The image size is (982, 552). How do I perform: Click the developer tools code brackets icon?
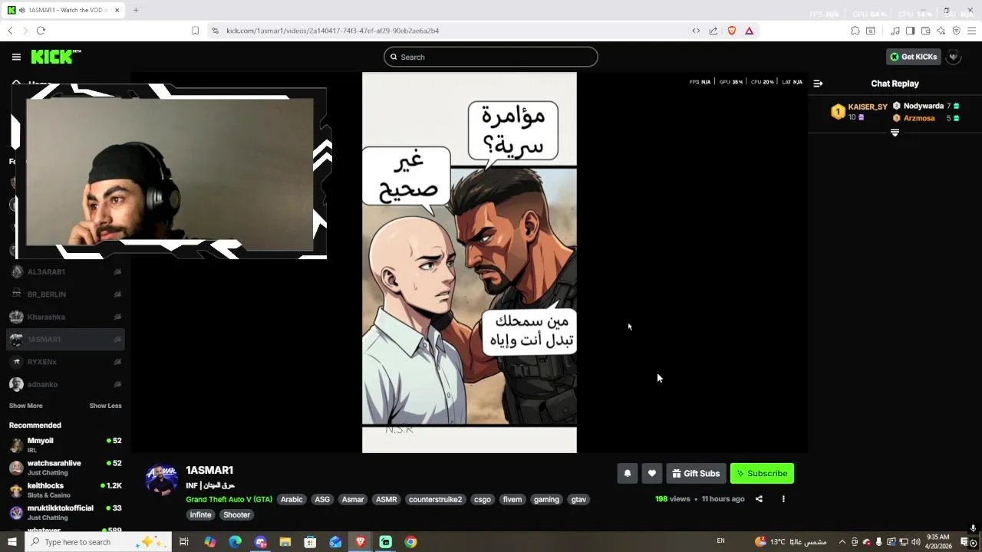[696, 31]
